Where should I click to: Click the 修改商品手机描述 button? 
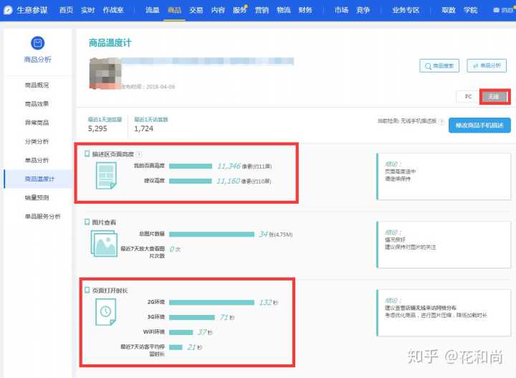(479, 126)
